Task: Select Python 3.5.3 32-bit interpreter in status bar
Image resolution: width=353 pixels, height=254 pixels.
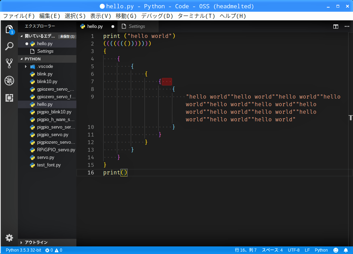Action: pyautogui.click(x=23, y=250)
